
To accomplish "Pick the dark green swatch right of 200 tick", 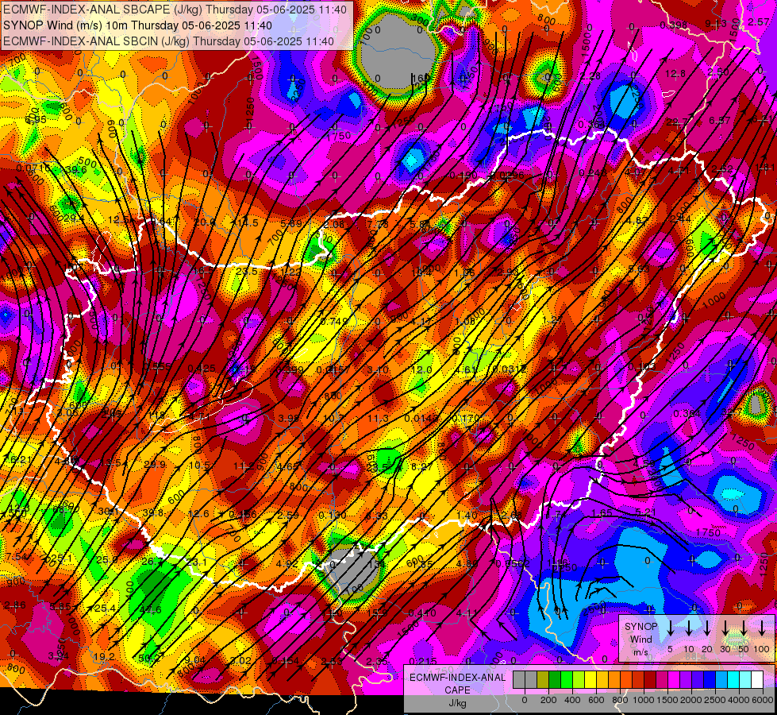I will pyautogui.click(x=555, y=679).
